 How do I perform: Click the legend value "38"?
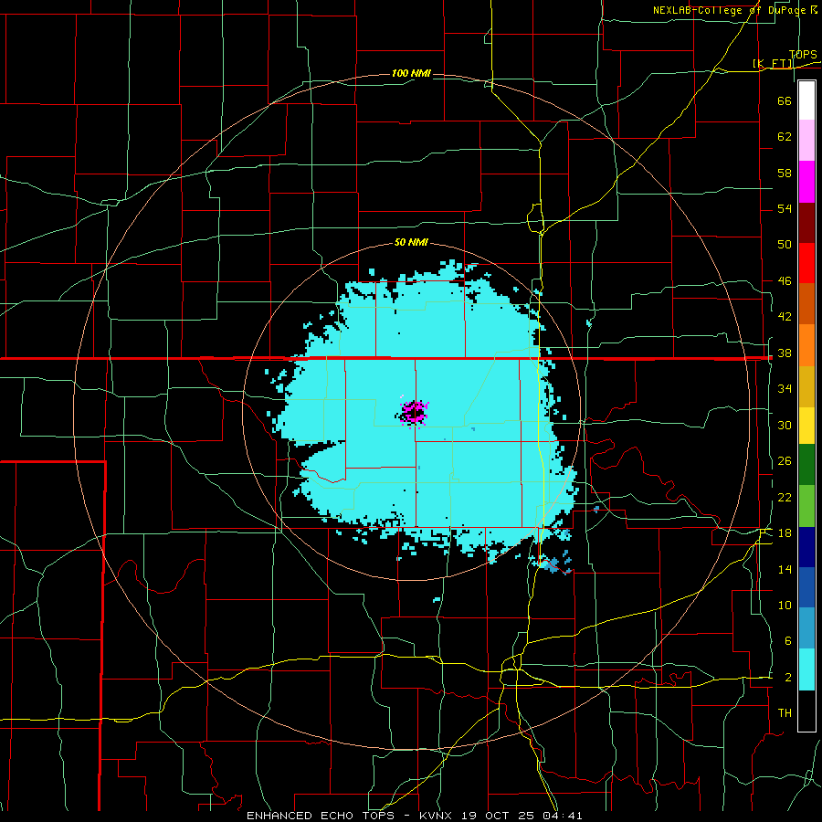(785, 353)
